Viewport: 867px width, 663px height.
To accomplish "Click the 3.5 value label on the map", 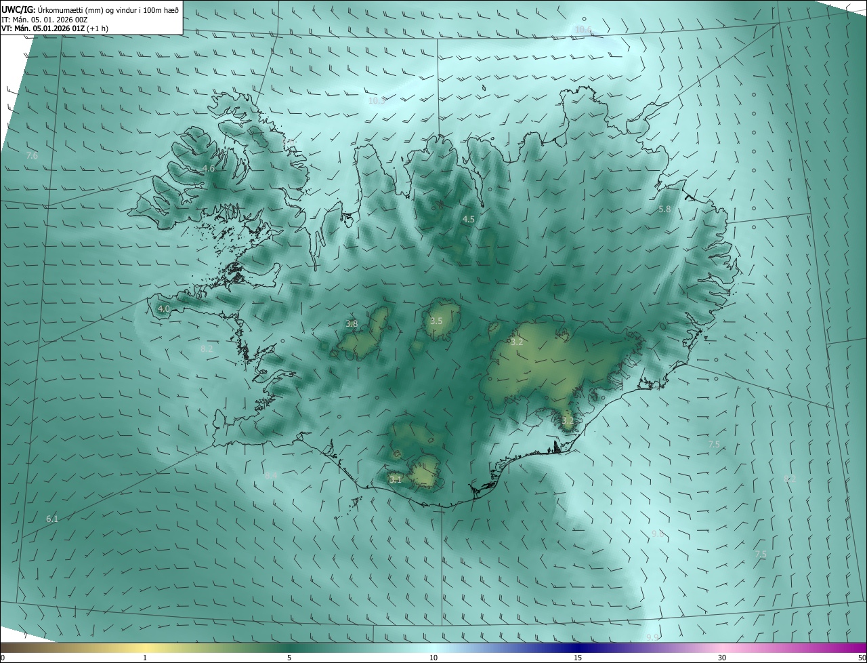I will coord(436,321).
